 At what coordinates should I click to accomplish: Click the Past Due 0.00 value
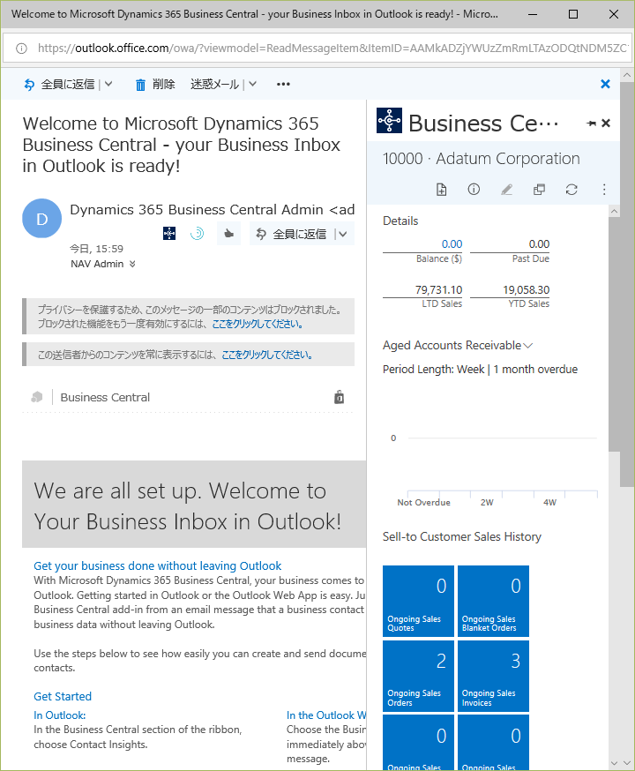tap(539, 243)
